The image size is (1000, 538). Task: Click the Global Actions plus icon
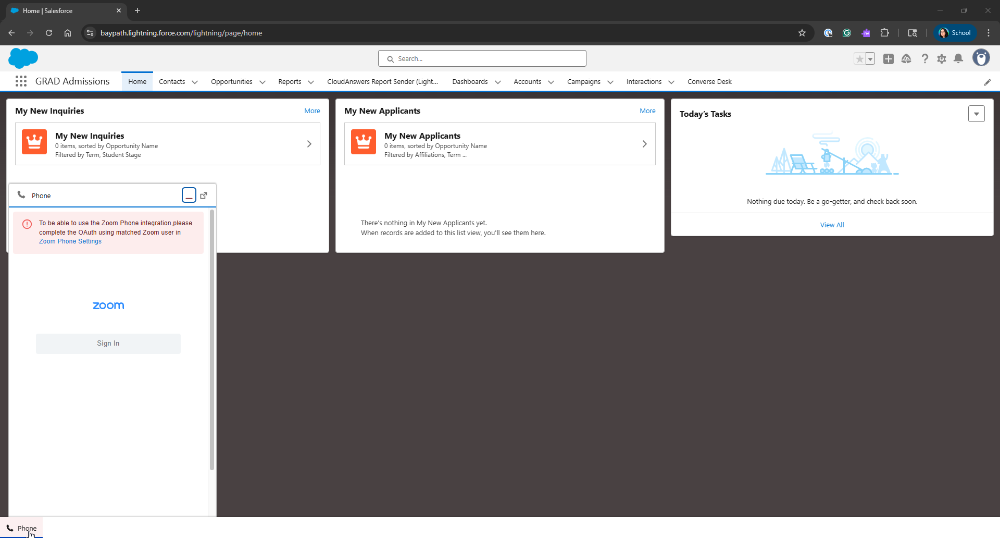889,59
